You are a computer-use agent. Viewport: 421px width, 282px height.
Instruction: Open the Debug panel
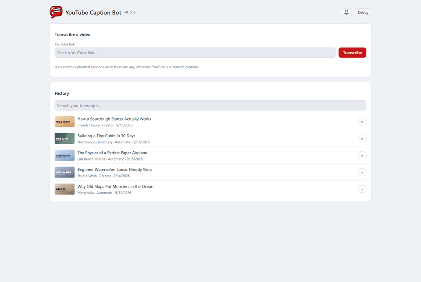(363, 12)
